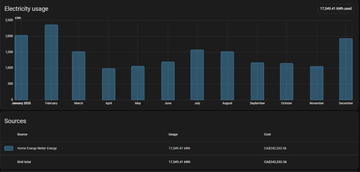Click the Electricity usage card title

(26, 9)
